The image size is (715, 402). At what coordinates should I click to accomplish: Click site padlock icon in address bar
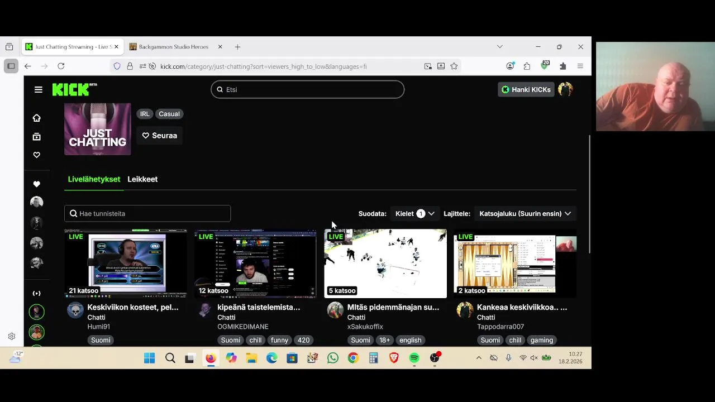[130, 66]
